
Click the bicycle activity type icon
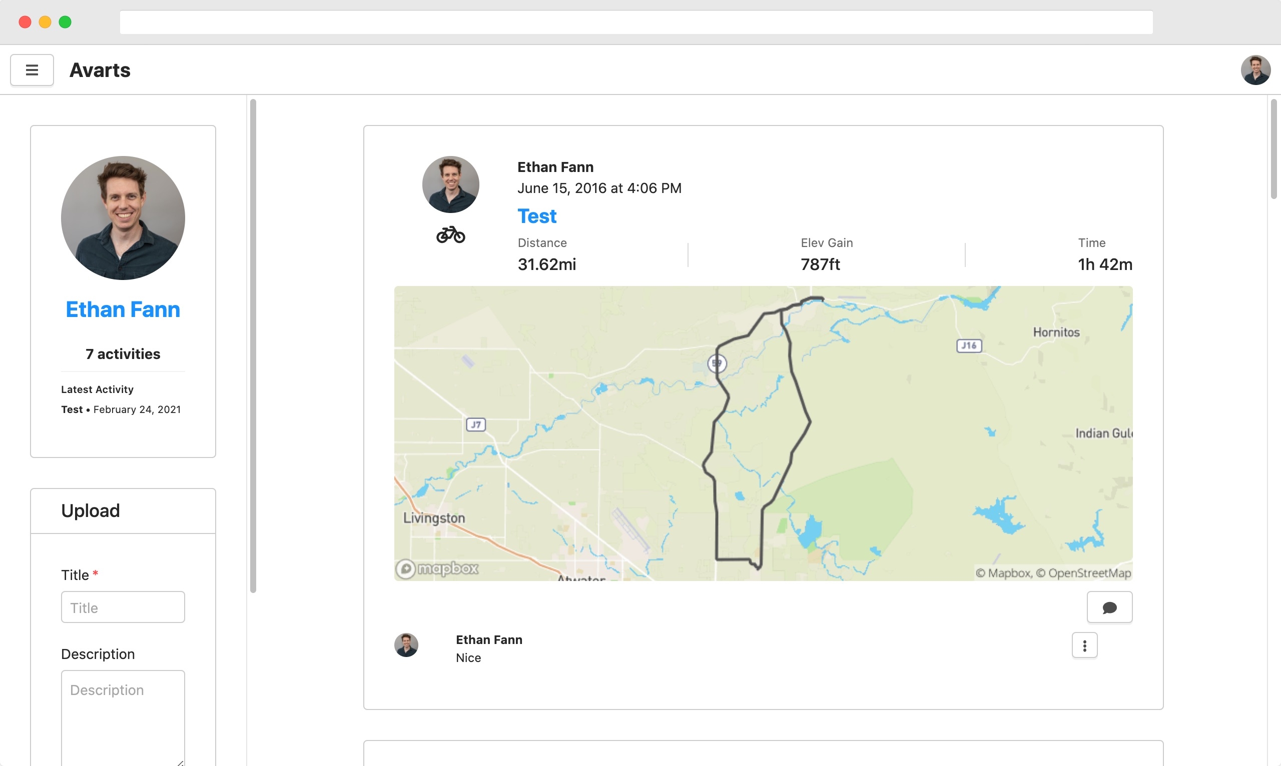(x=450, y=235)
